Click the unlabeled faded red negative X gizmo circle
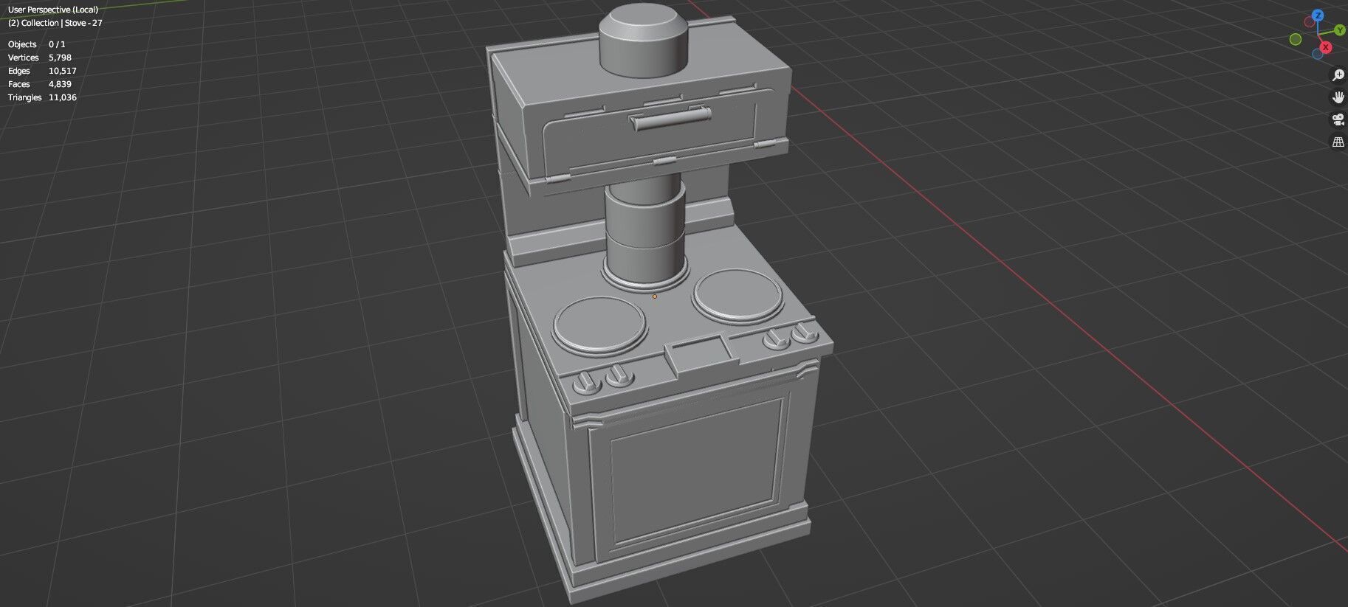This screenshot has height=607, width=1348. point(1310,22)
